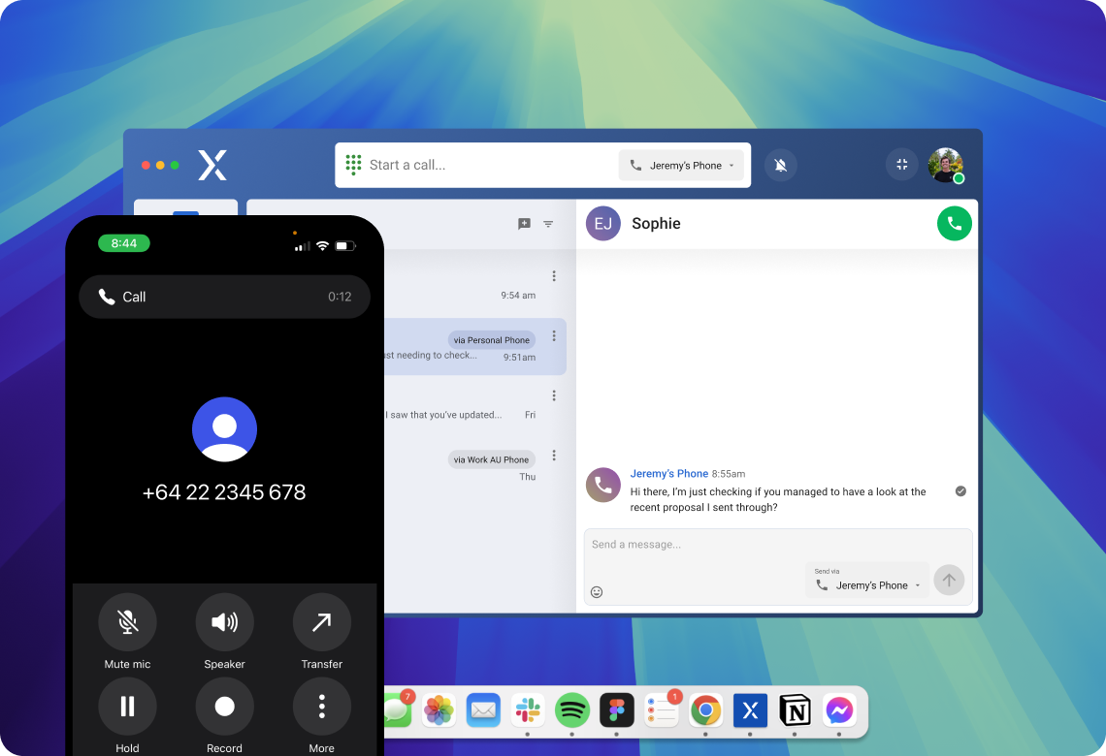Call Sophie with green phone button
Viewport: 1106px width, 756px height.
click(x=955, y=223)
